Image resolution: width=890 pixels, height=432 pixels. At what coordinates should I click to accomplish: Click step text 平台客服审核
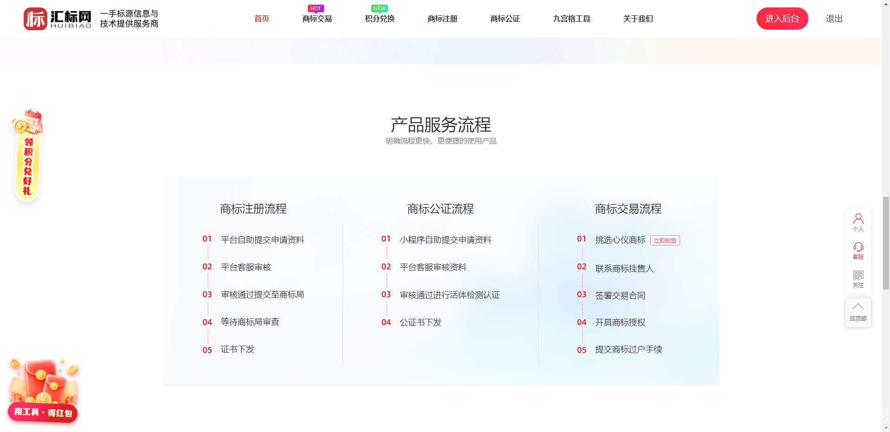pos(246,267)
